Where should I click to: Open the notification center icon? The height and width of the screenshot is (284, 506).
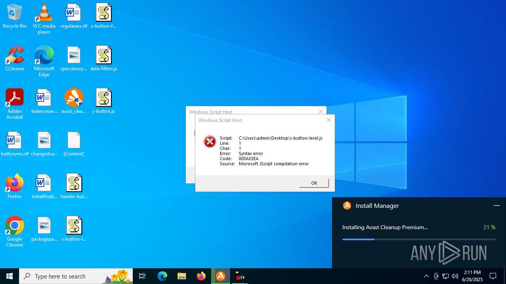coord(493,276)
